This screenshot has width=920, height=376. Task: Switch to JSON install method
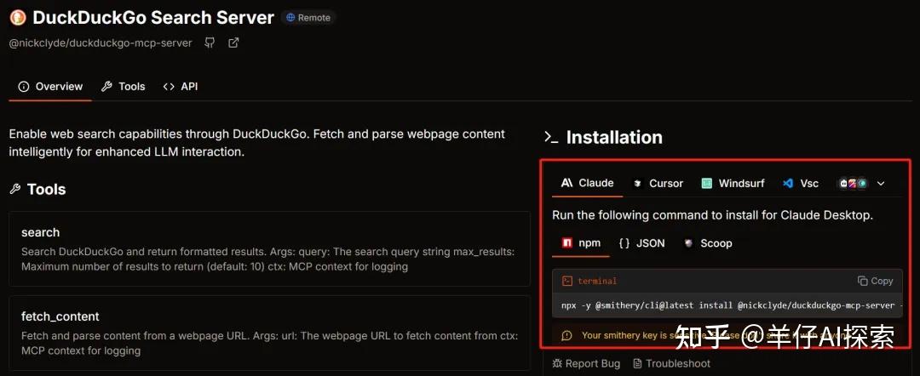(x=641, y=243)
